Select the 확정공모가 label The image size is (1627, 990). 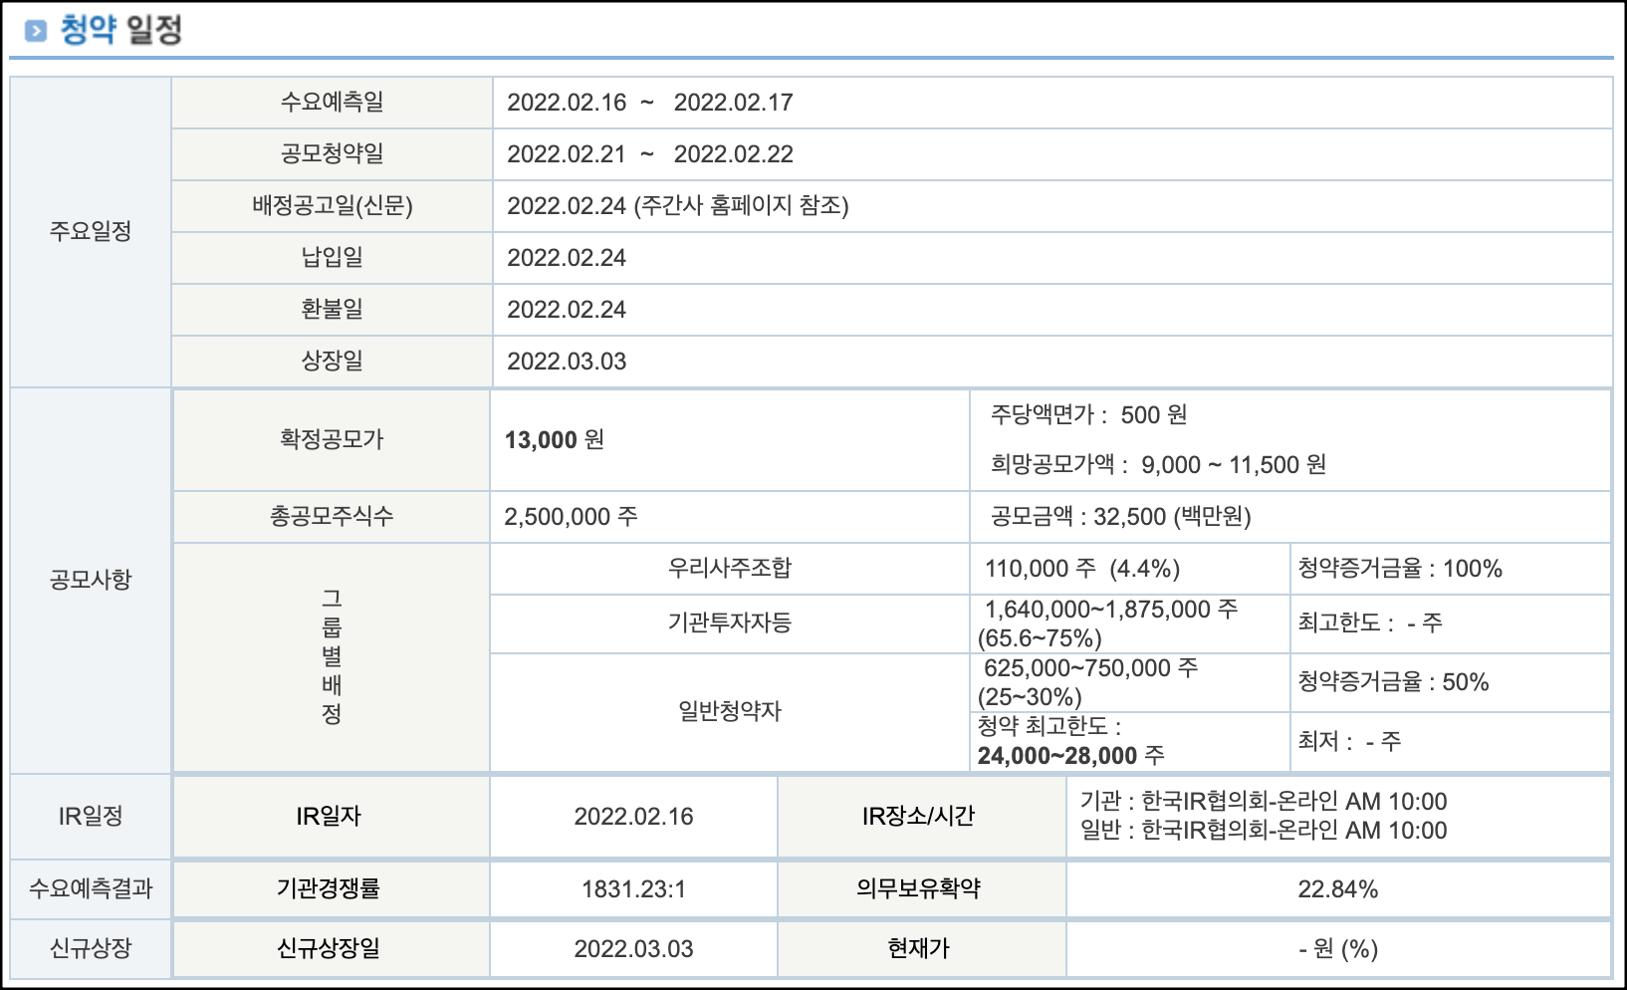(x=332, y=439)
